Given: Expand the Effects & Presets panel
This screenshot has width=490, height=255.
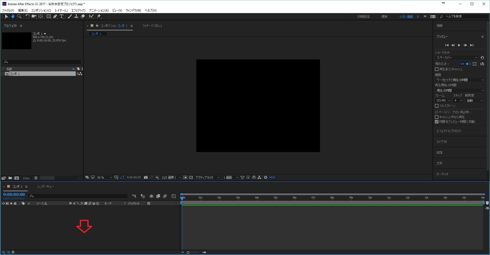Looking at the screenshot, I should [449, 131].
